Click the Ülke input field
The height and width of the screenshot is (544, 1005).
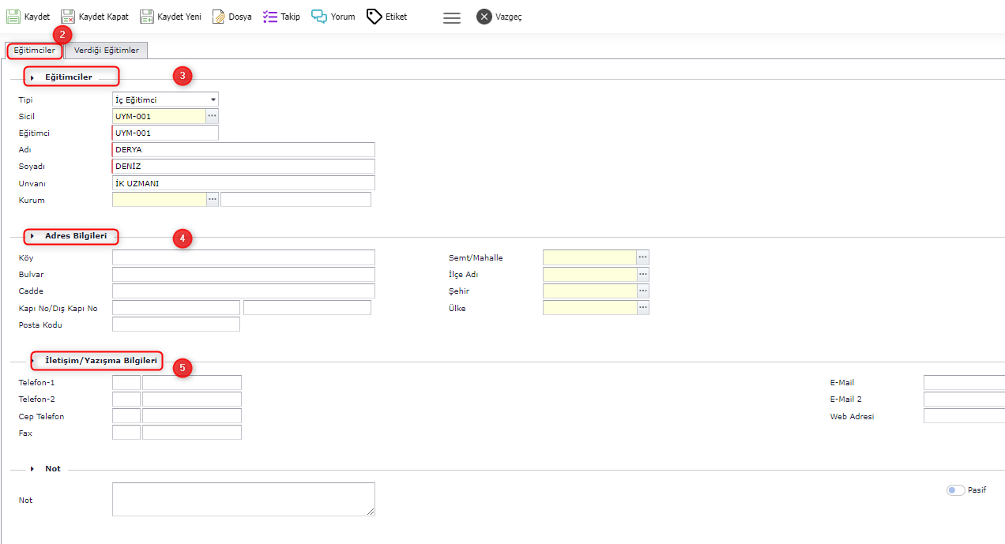pos(589,307)
